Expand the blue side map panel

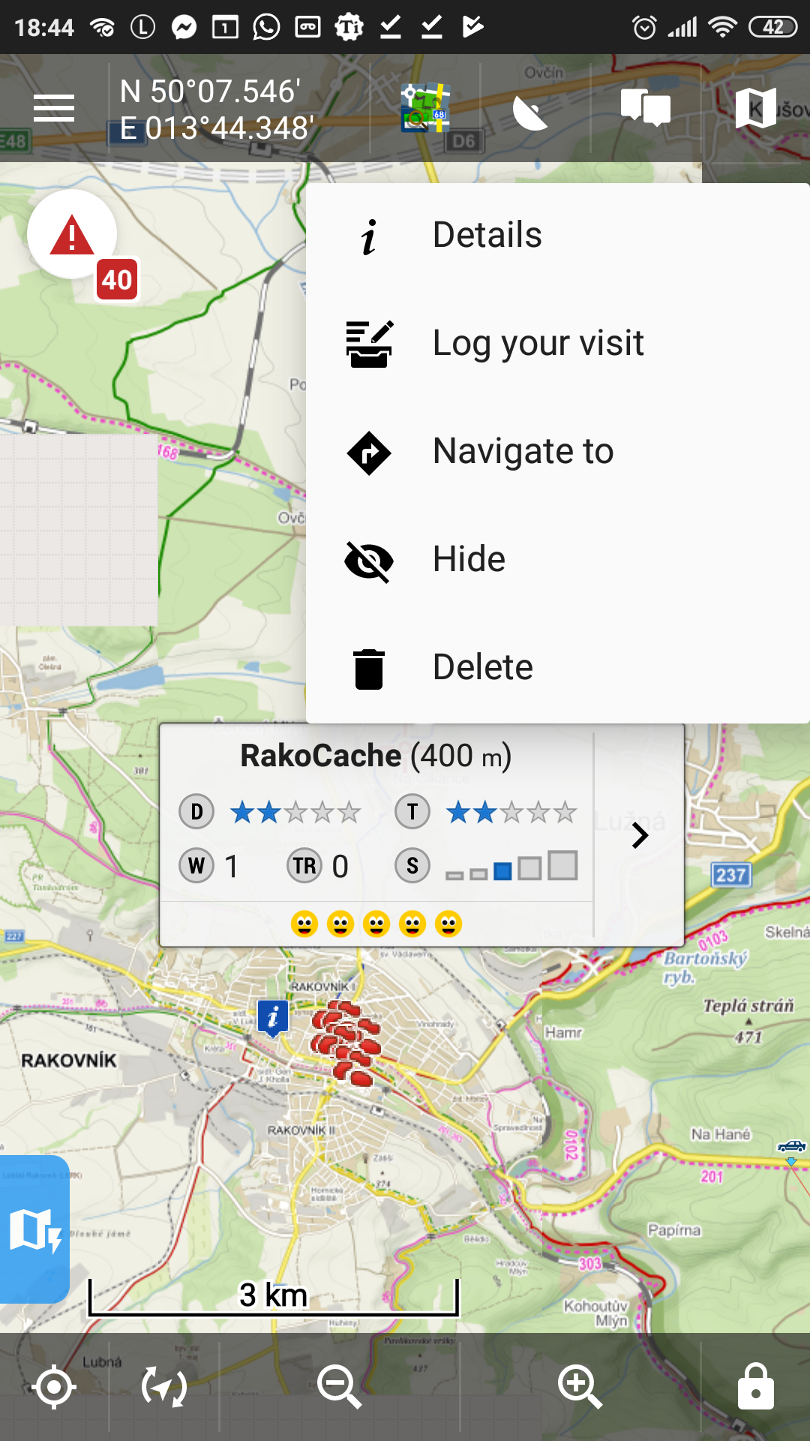click(x=34, y=1231)
